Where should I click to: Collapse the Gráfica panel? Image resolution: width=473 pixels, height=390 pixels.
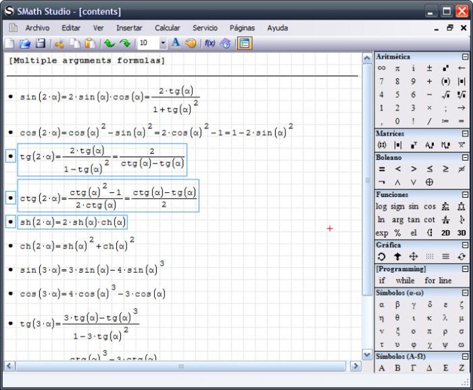tap(465, 245)
